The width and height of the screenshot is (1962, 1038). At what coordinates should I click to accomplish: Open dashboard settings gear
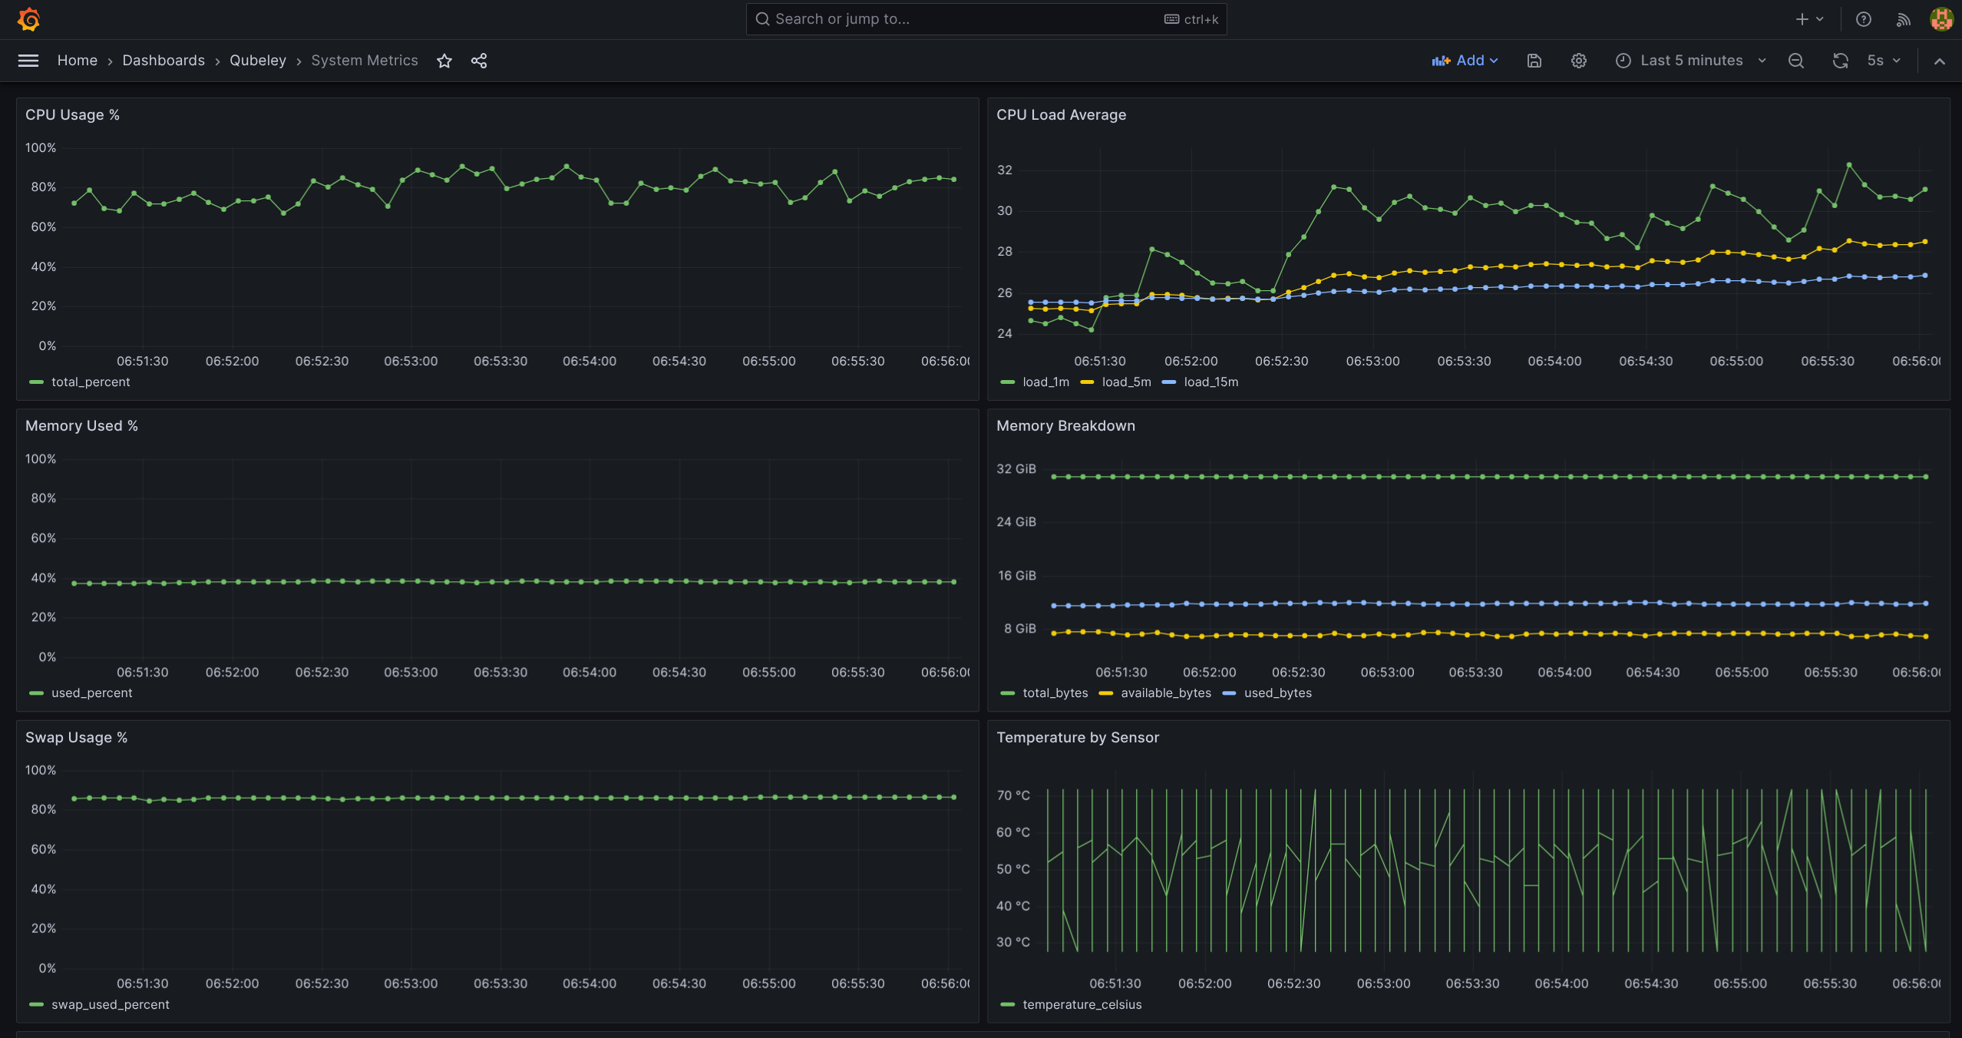pos(1578,61)
